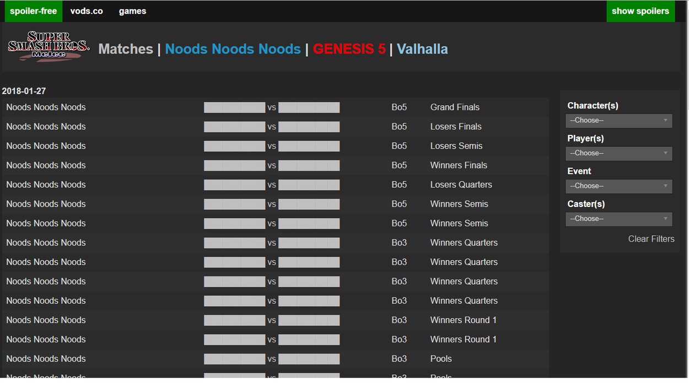Click the hidden left player in Pools row
The image size is (689, 387).
[x=234, y=359]
